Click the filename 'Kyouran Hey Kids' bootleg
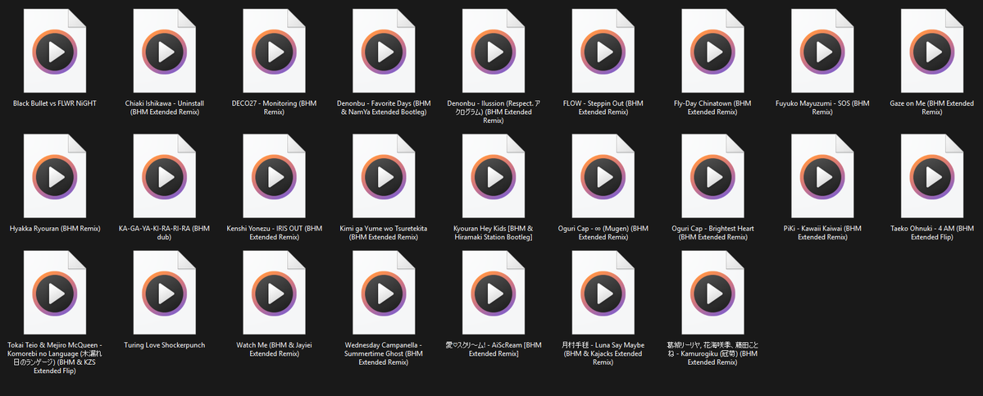The height and width of the screenshot is (396, 983). click(x=494, y=233)
